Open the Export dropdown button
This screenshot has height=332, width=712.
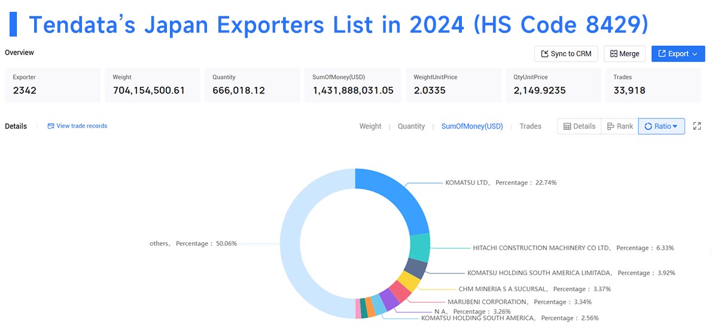tap(678, 54)
